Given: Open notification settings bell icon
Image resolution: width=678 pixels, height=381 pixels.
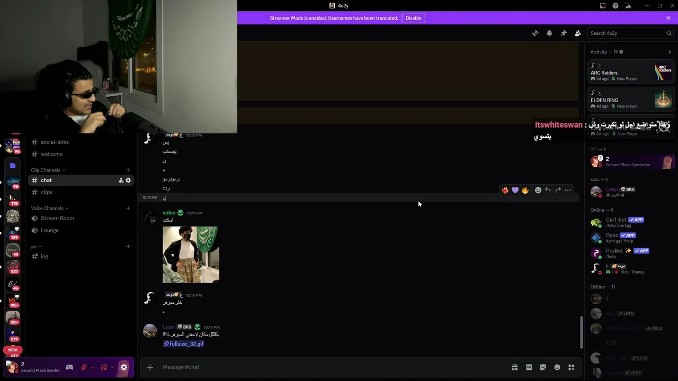Looking at the screenshot, I should click(x=549, y=33).
